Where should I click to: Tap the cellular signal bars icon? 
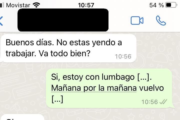pos(2,5)
